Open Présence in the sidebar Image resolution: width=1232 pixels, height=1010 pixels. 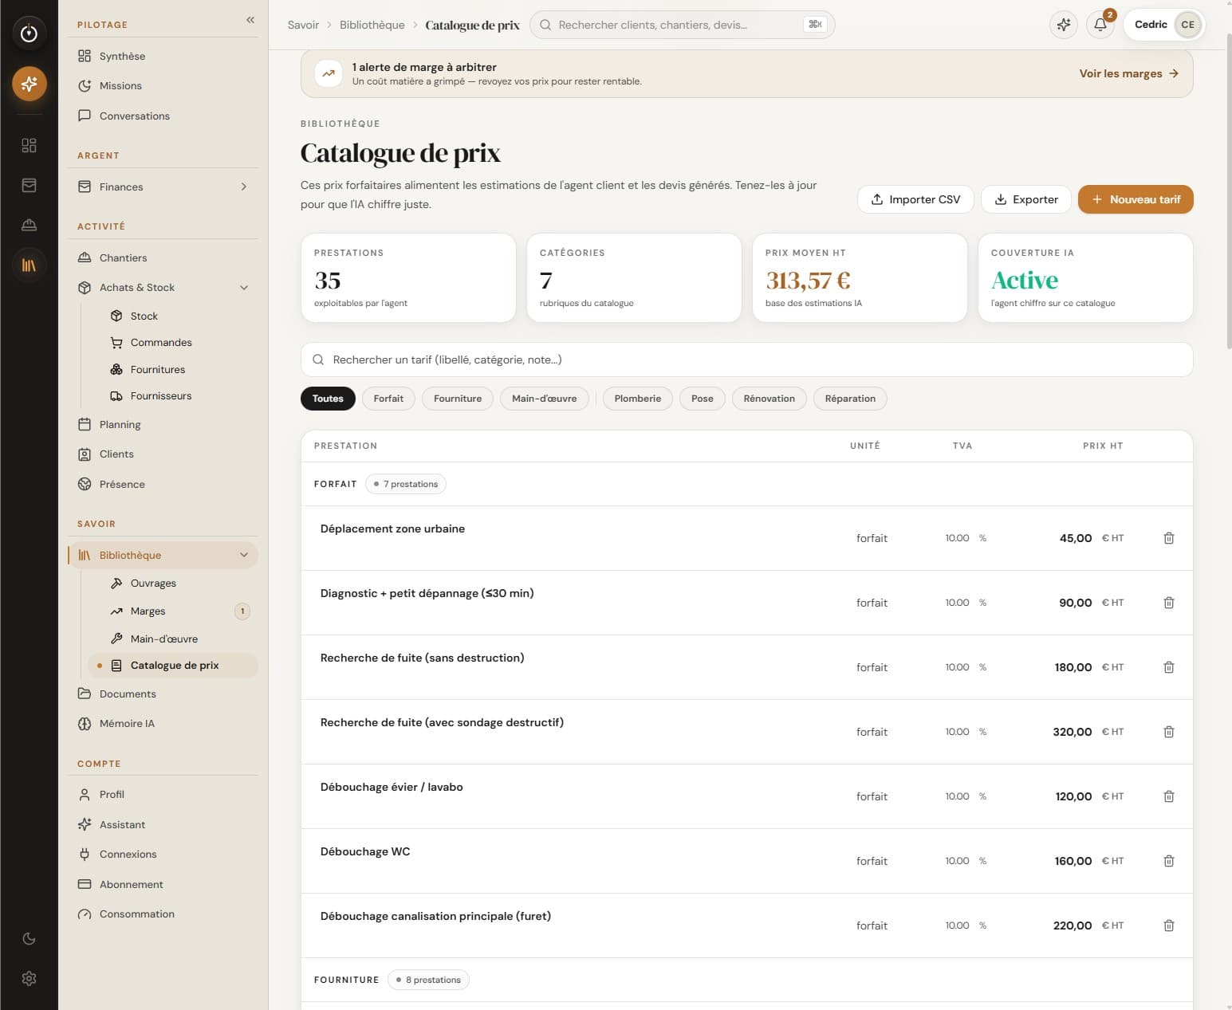[163, 484]
